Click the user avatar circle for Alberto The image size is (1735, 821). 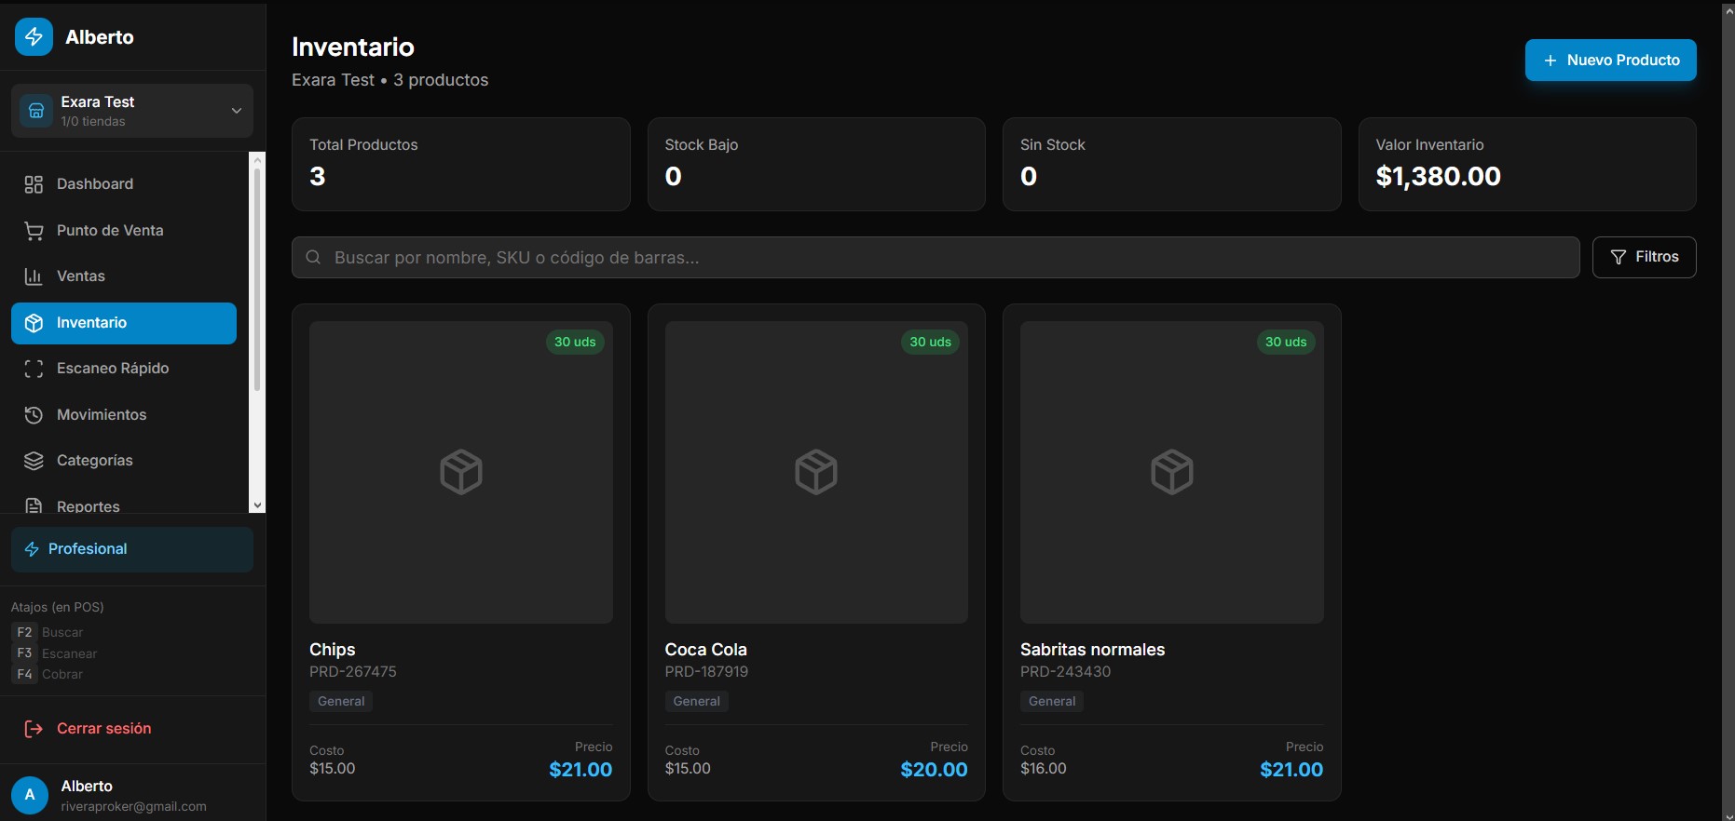pos(30,795)
